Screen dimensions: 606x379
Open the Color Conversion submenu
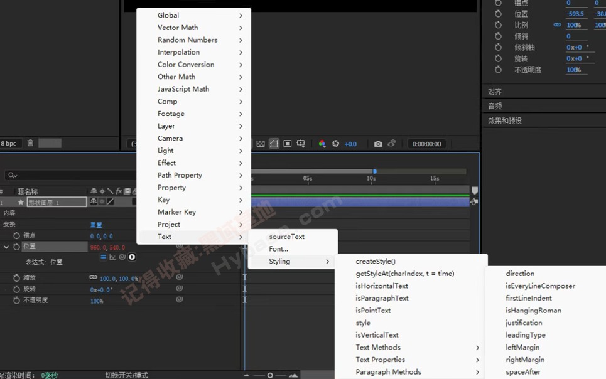point(193,65)
